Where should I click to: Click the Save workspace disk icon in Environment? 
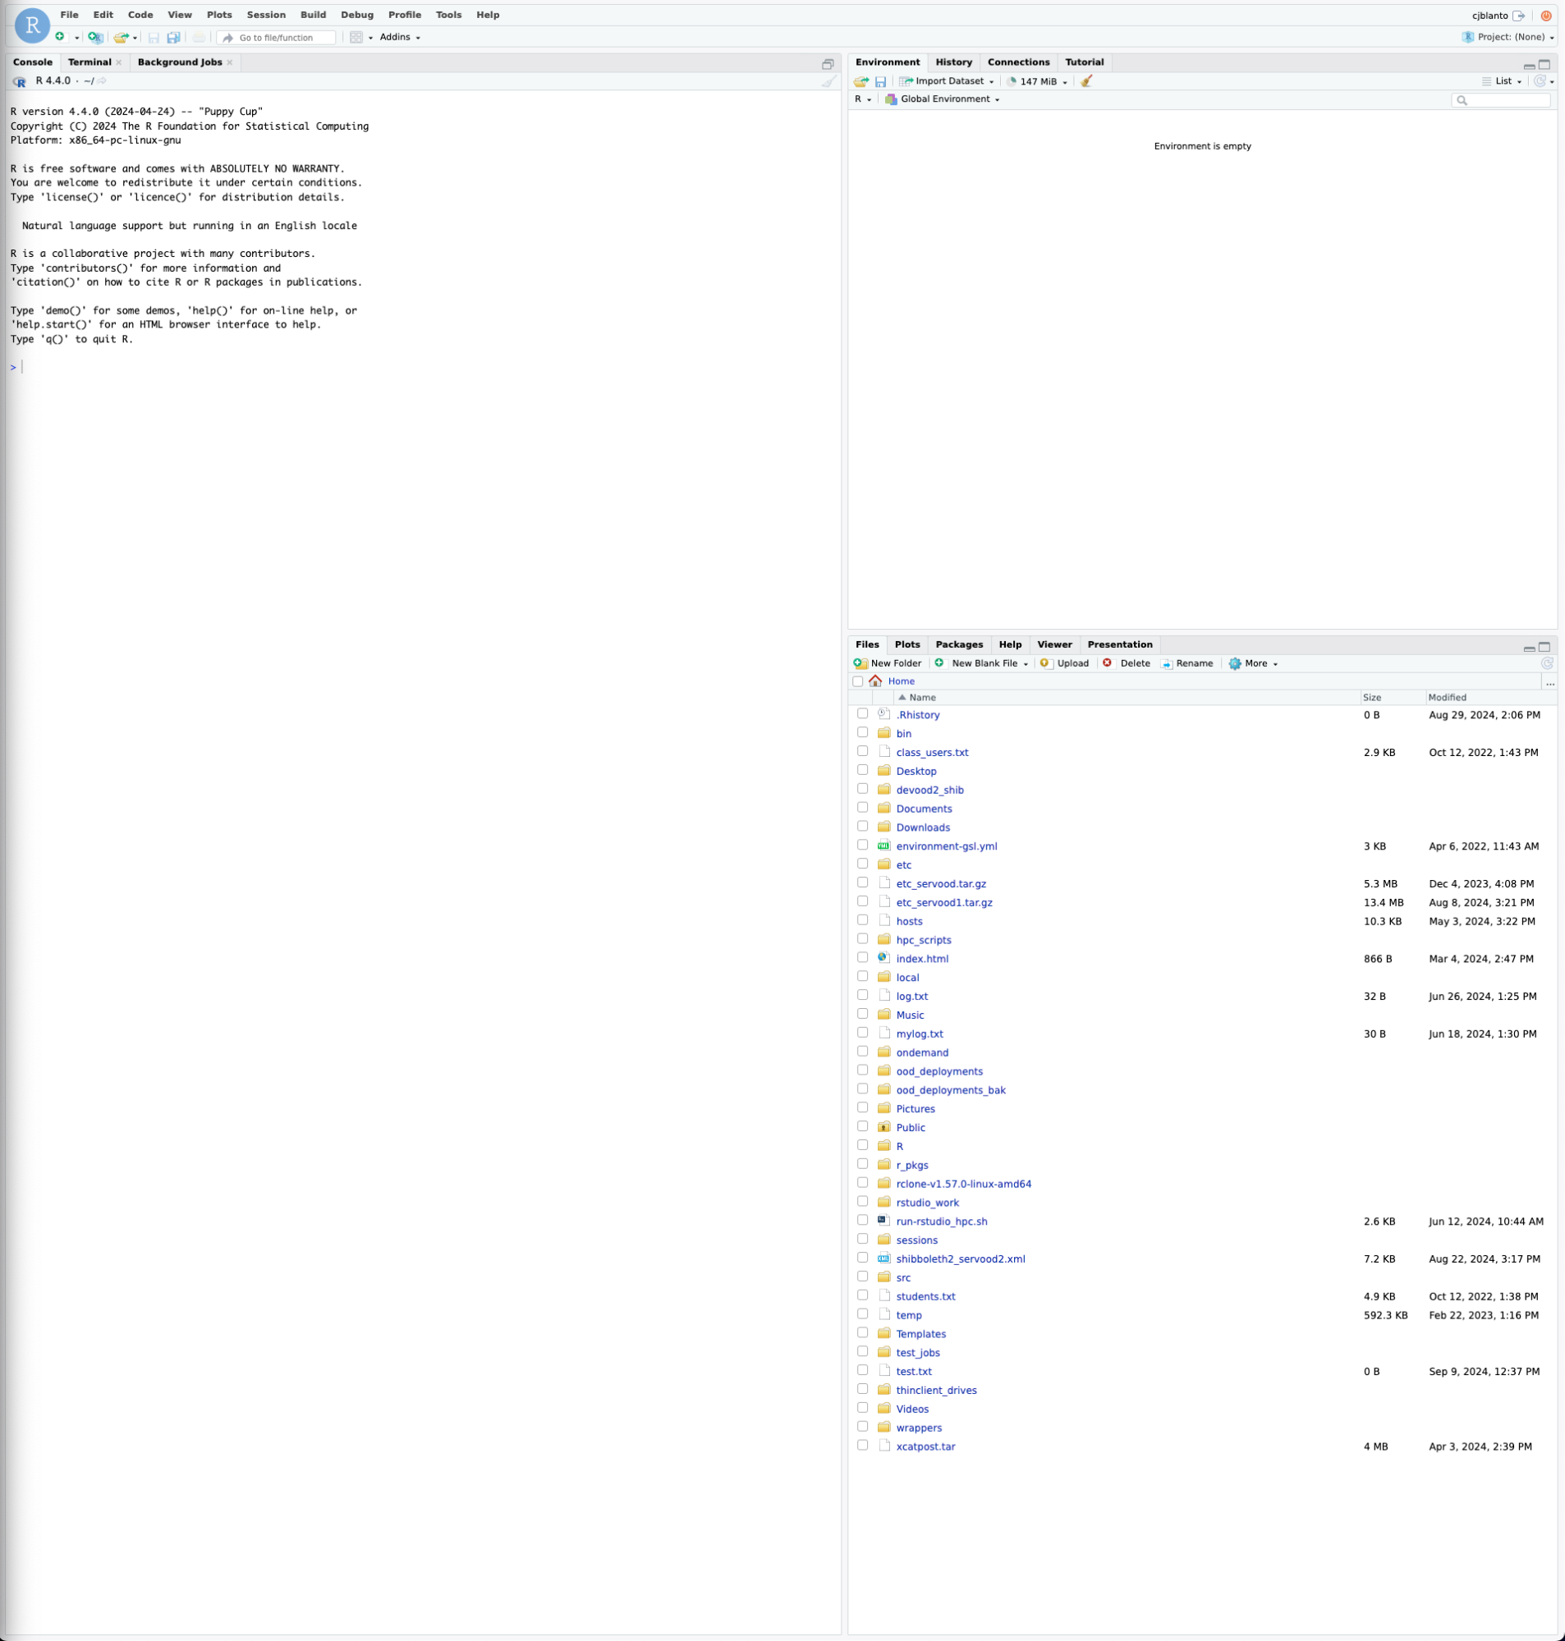click(x=880, y=81)
